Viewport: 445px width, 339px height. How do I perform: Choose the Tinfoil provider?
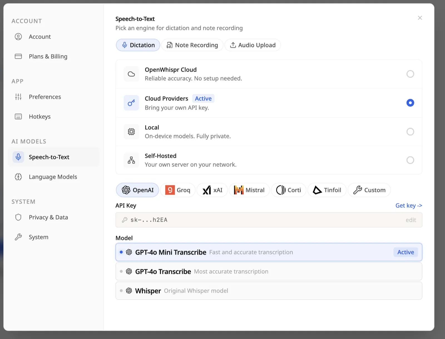pos(327,190)
